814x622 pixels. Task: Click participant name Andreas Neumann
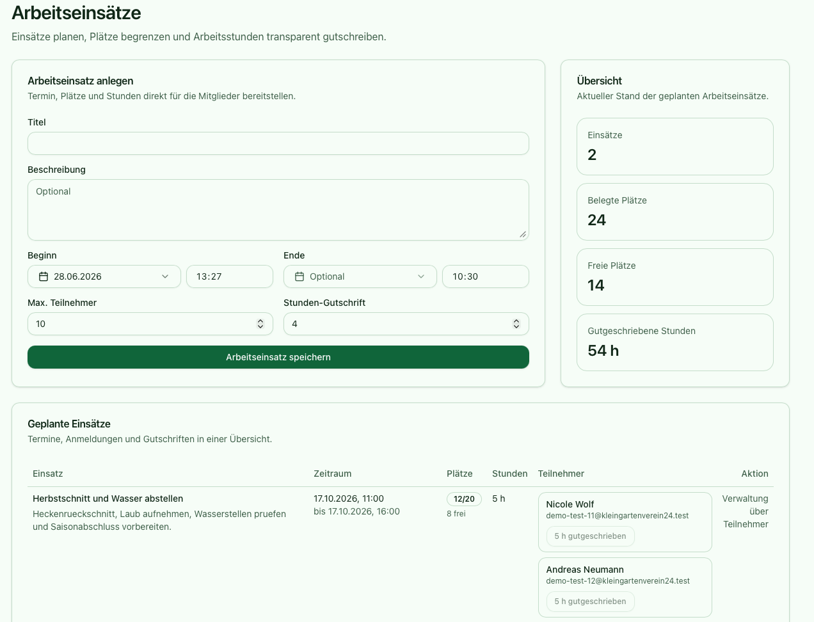coord(585,570)
